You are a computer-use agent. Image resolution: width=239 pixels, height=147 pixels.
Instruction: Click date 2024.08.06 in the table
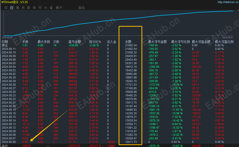point(9,142)
